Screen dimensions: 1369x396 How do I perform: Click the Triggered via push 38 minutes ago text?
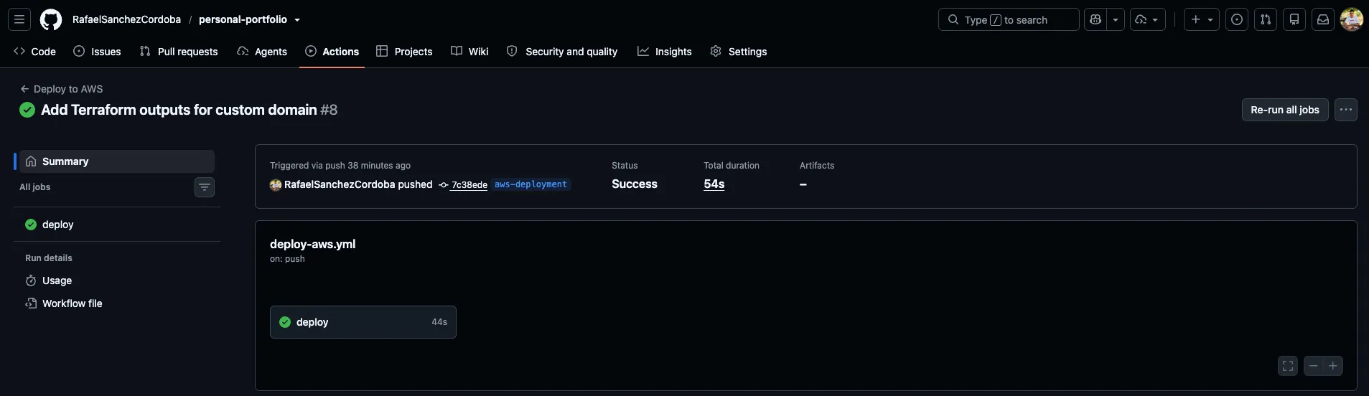point(340,166)
